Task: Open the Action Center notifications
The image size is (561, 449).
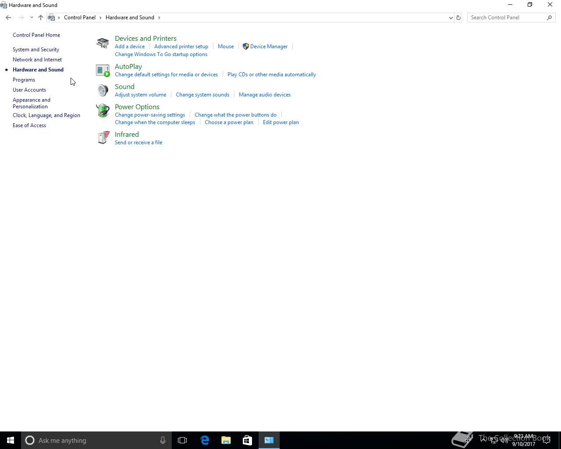Action: pyautogui.click(x=547, y=440)
